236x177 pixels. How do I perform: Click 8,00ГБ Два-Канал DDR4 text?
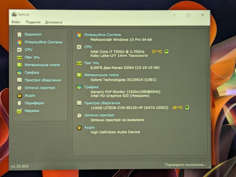coord(125,68)
